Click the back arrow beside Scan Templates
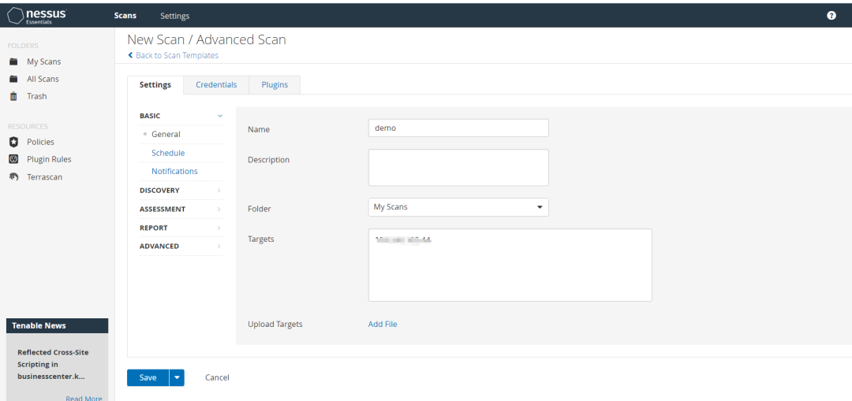The height and width of the screenshot is (401, 852). click(130, 55)
